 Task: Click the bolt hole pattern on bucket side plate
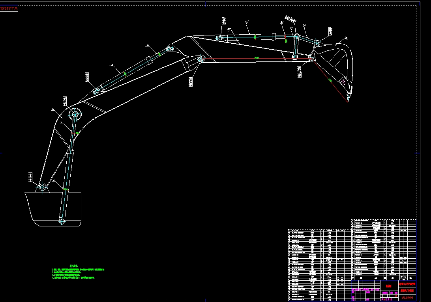click(343, 82)
